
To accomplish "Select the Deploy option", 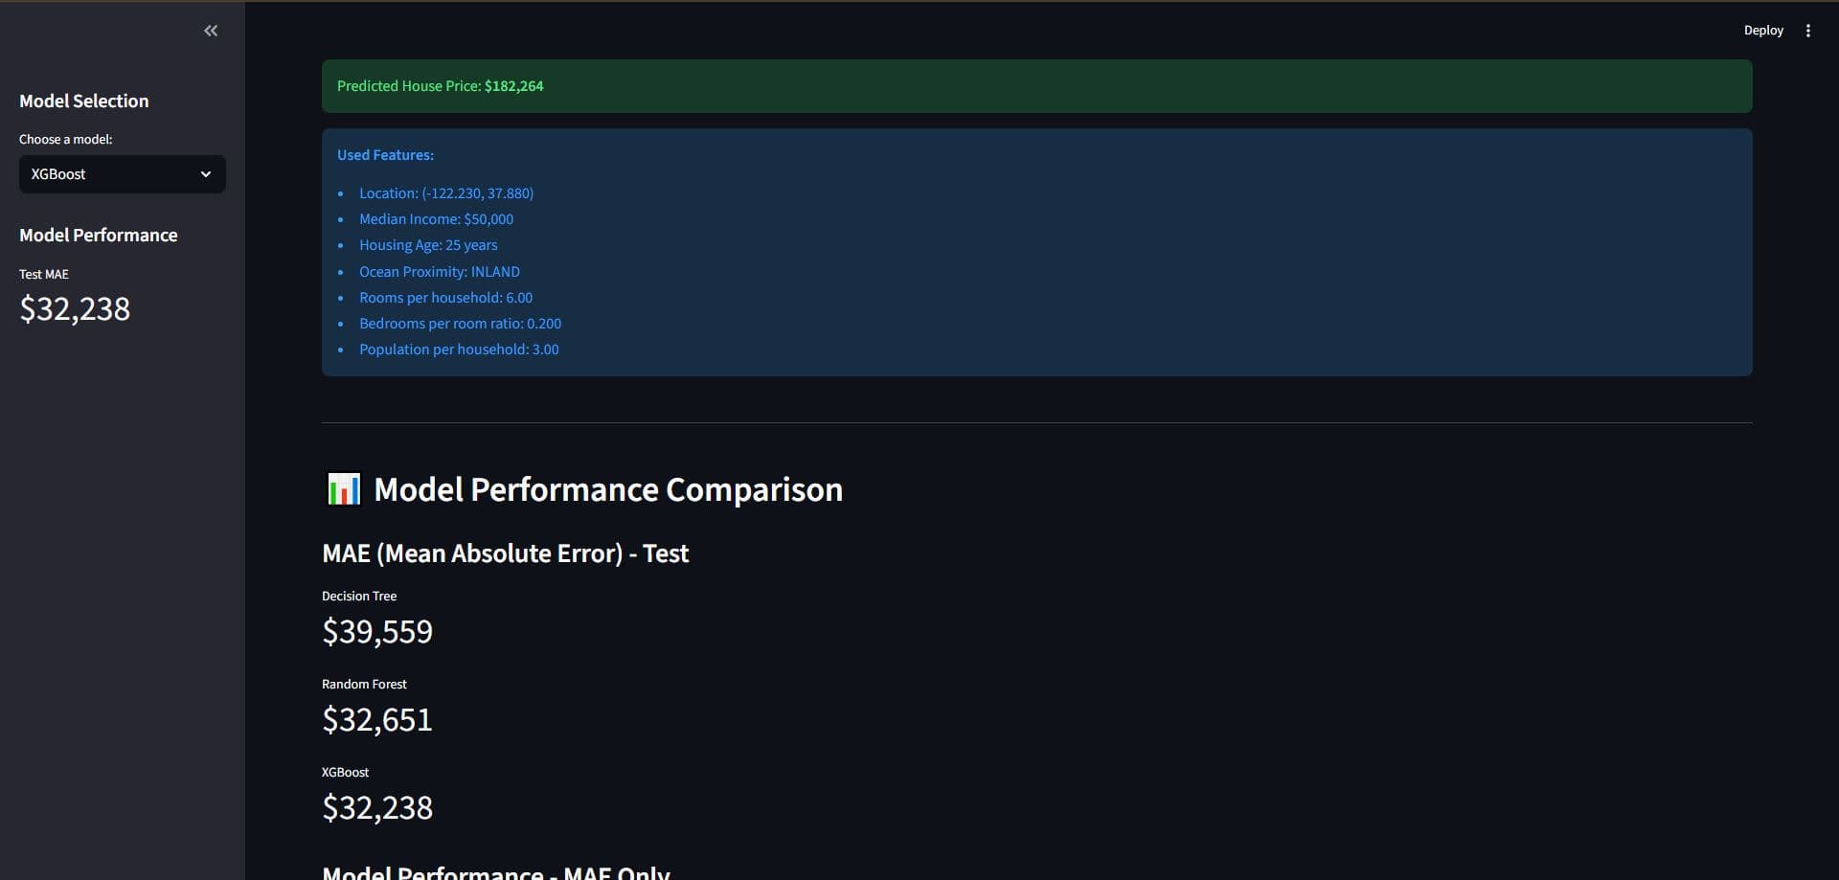I will tap(1764, 30).
